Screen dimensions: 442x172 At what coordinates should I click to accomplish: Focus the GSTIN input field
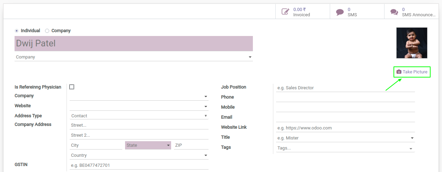[x=139, y=165]
